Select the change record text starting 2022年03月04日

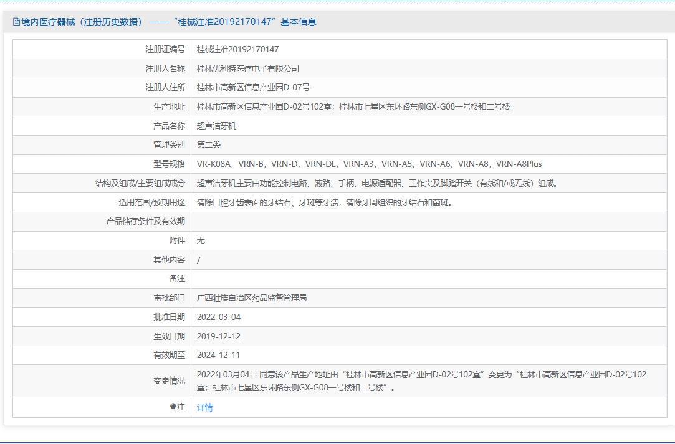[422, 380]
